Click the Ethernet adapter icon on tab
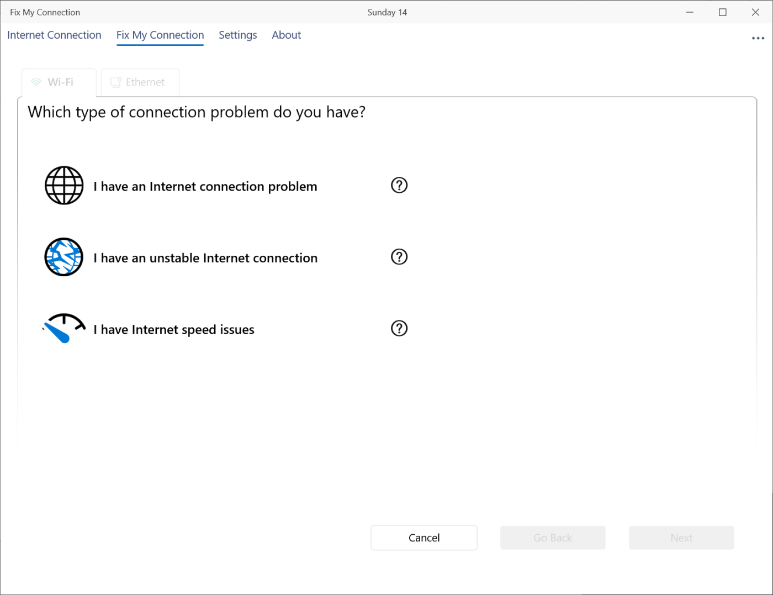 pos(115,82)
